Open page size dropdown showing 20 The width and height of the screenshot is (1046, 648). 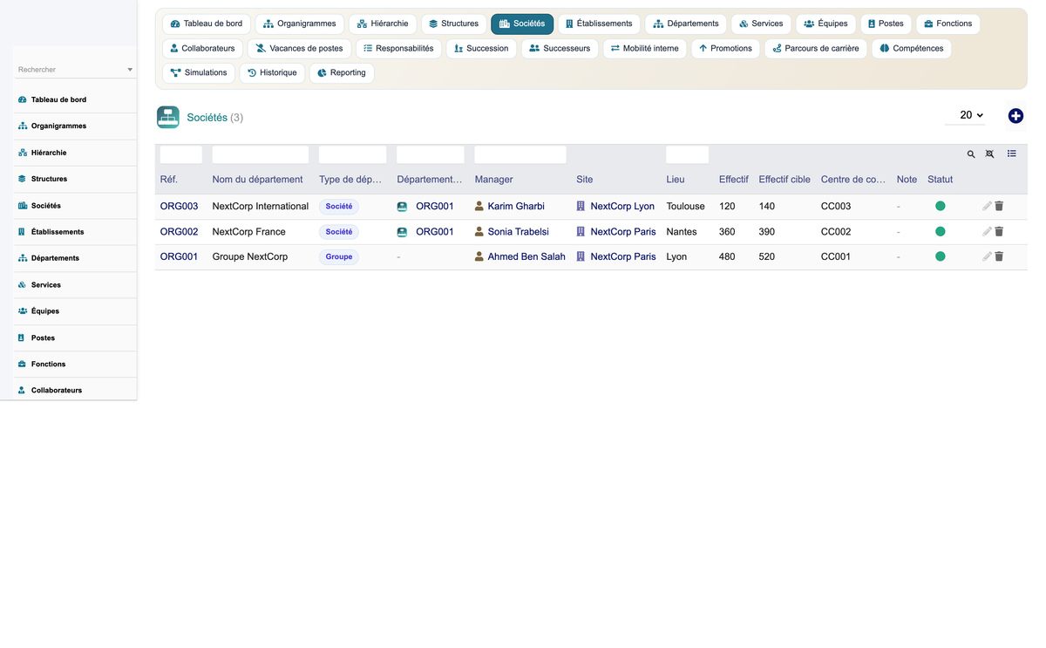[965, 115]
